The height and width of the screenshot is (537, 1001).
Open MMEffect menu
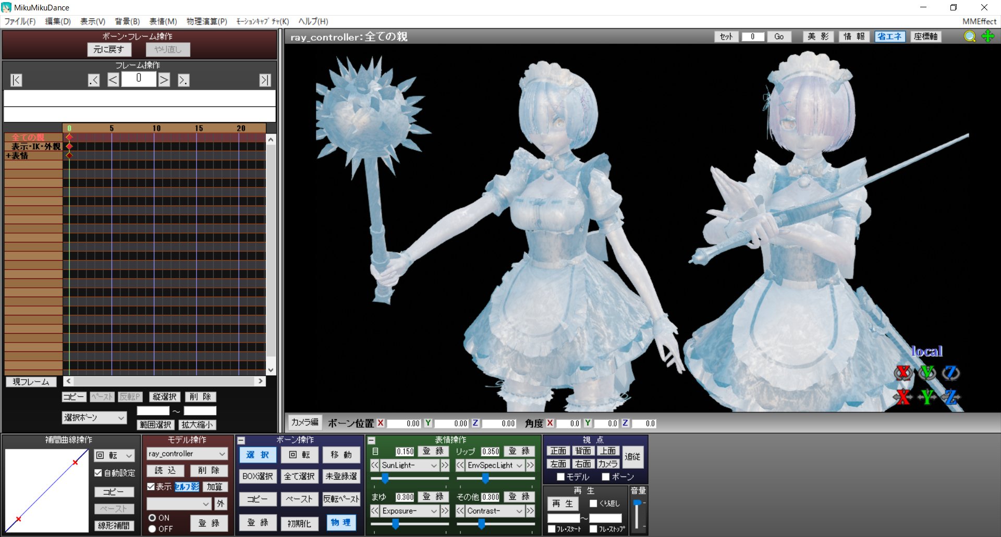click(x=979, y=21)
